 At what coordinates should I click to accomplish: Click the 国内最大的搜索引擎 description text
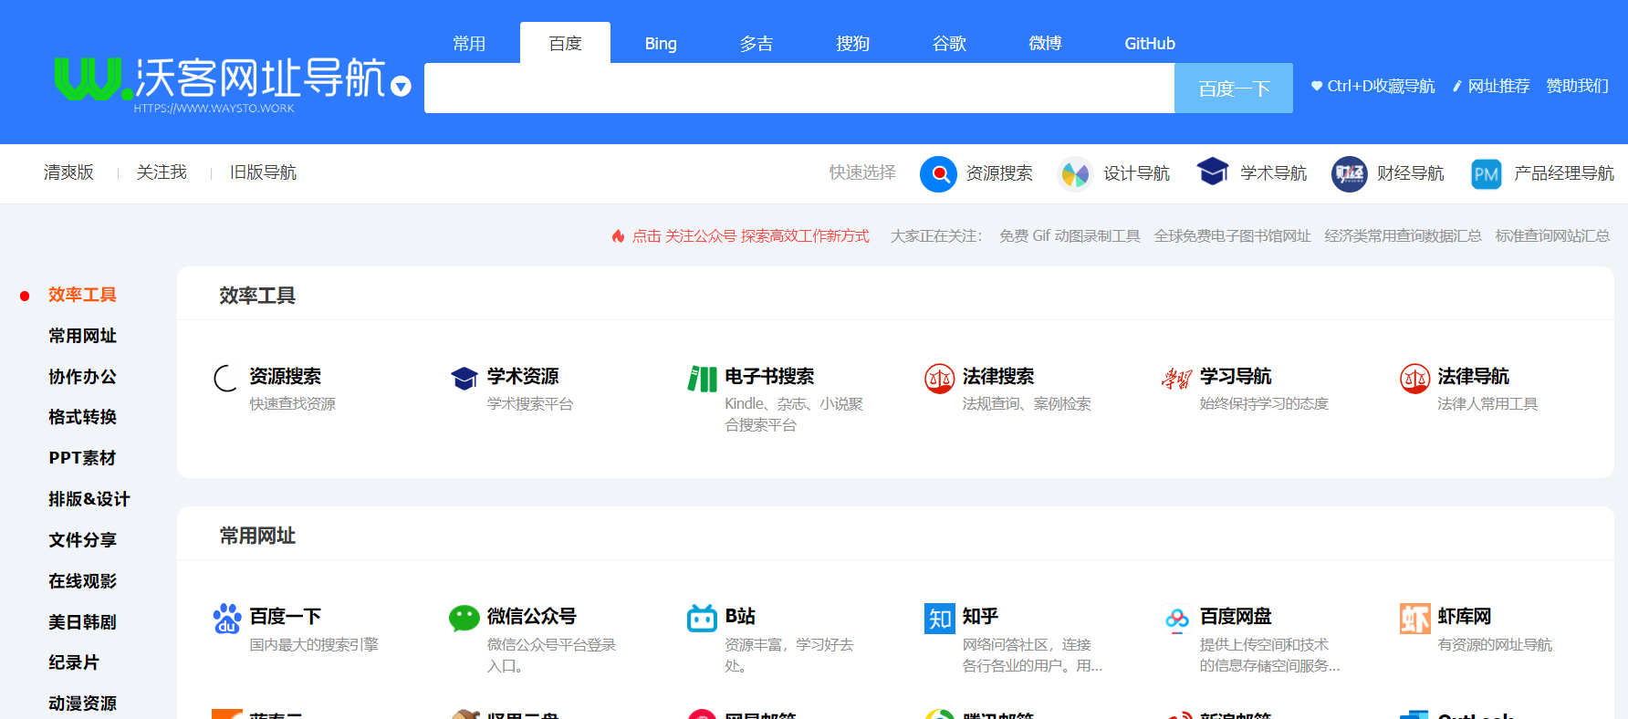[314, 644]
